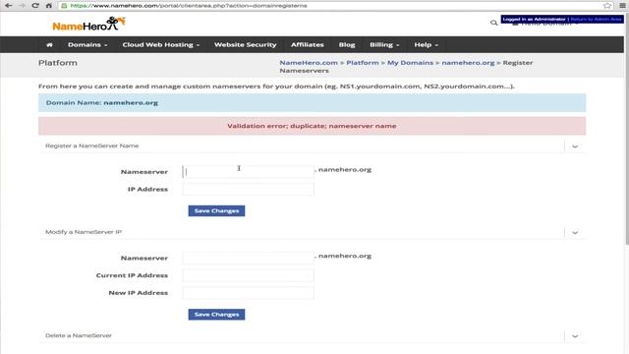Image resolution: width=629 pixels, height=354 pixels.
Task: Open Website Security in the navigation bar
Action: click(x=245, y=45)
